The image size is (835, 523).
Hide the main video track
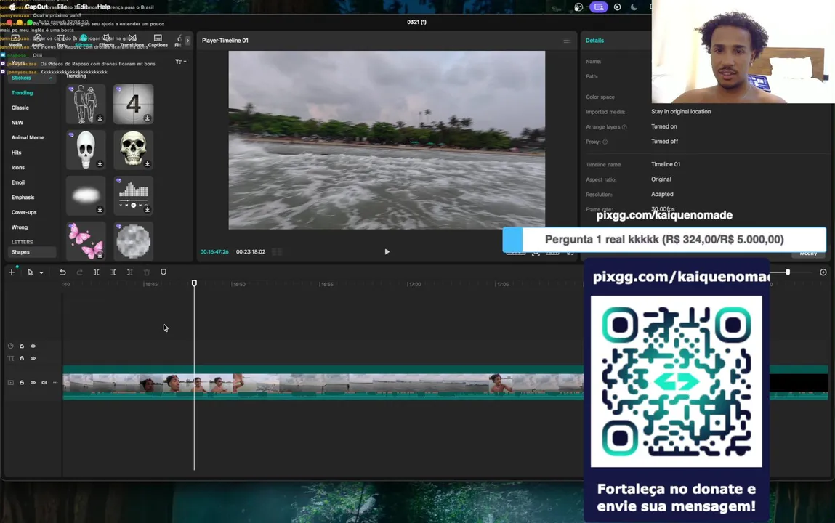(x=33, y=383)
